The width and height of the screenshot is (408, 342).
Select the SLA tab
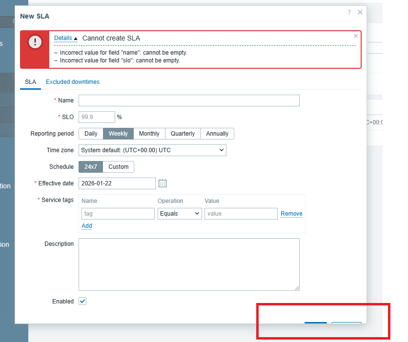[30, 82]
